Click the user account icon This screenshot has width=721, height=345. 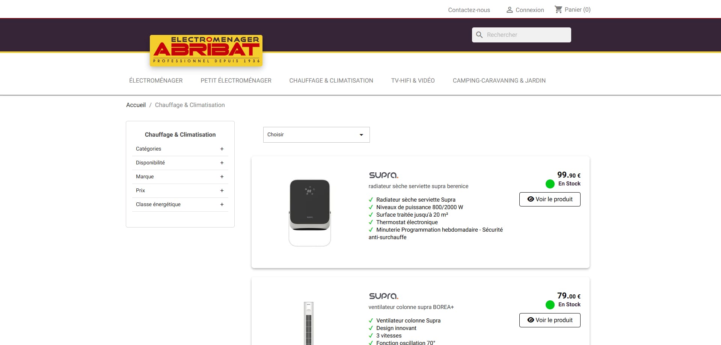[x=510, y=10]
